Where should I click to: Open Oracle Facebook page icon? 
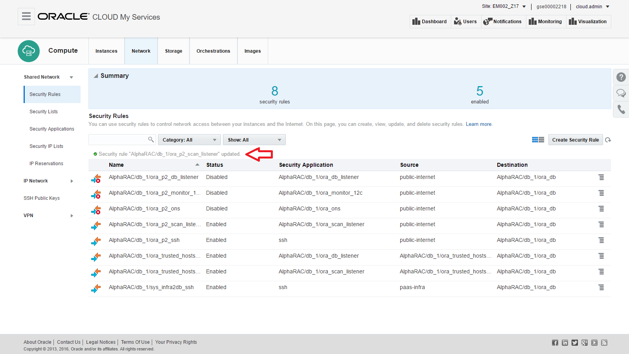click(x=555, y=343)
